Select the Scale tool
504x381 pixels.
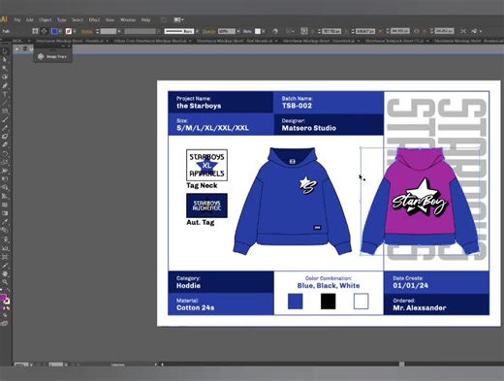[x=5, y=162]
